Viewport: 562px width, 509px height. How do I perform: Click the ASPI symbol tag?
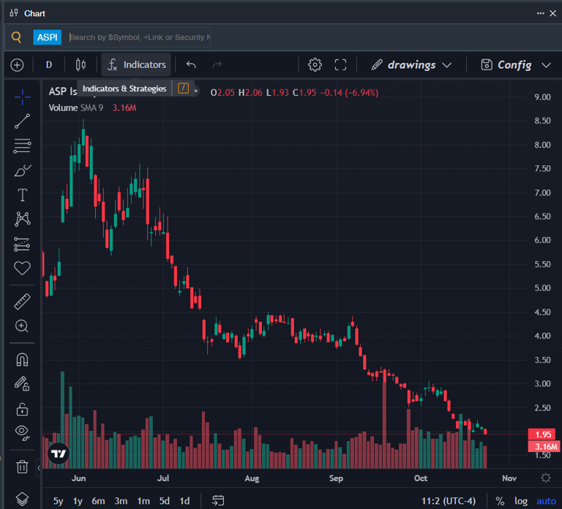(48, 37)
